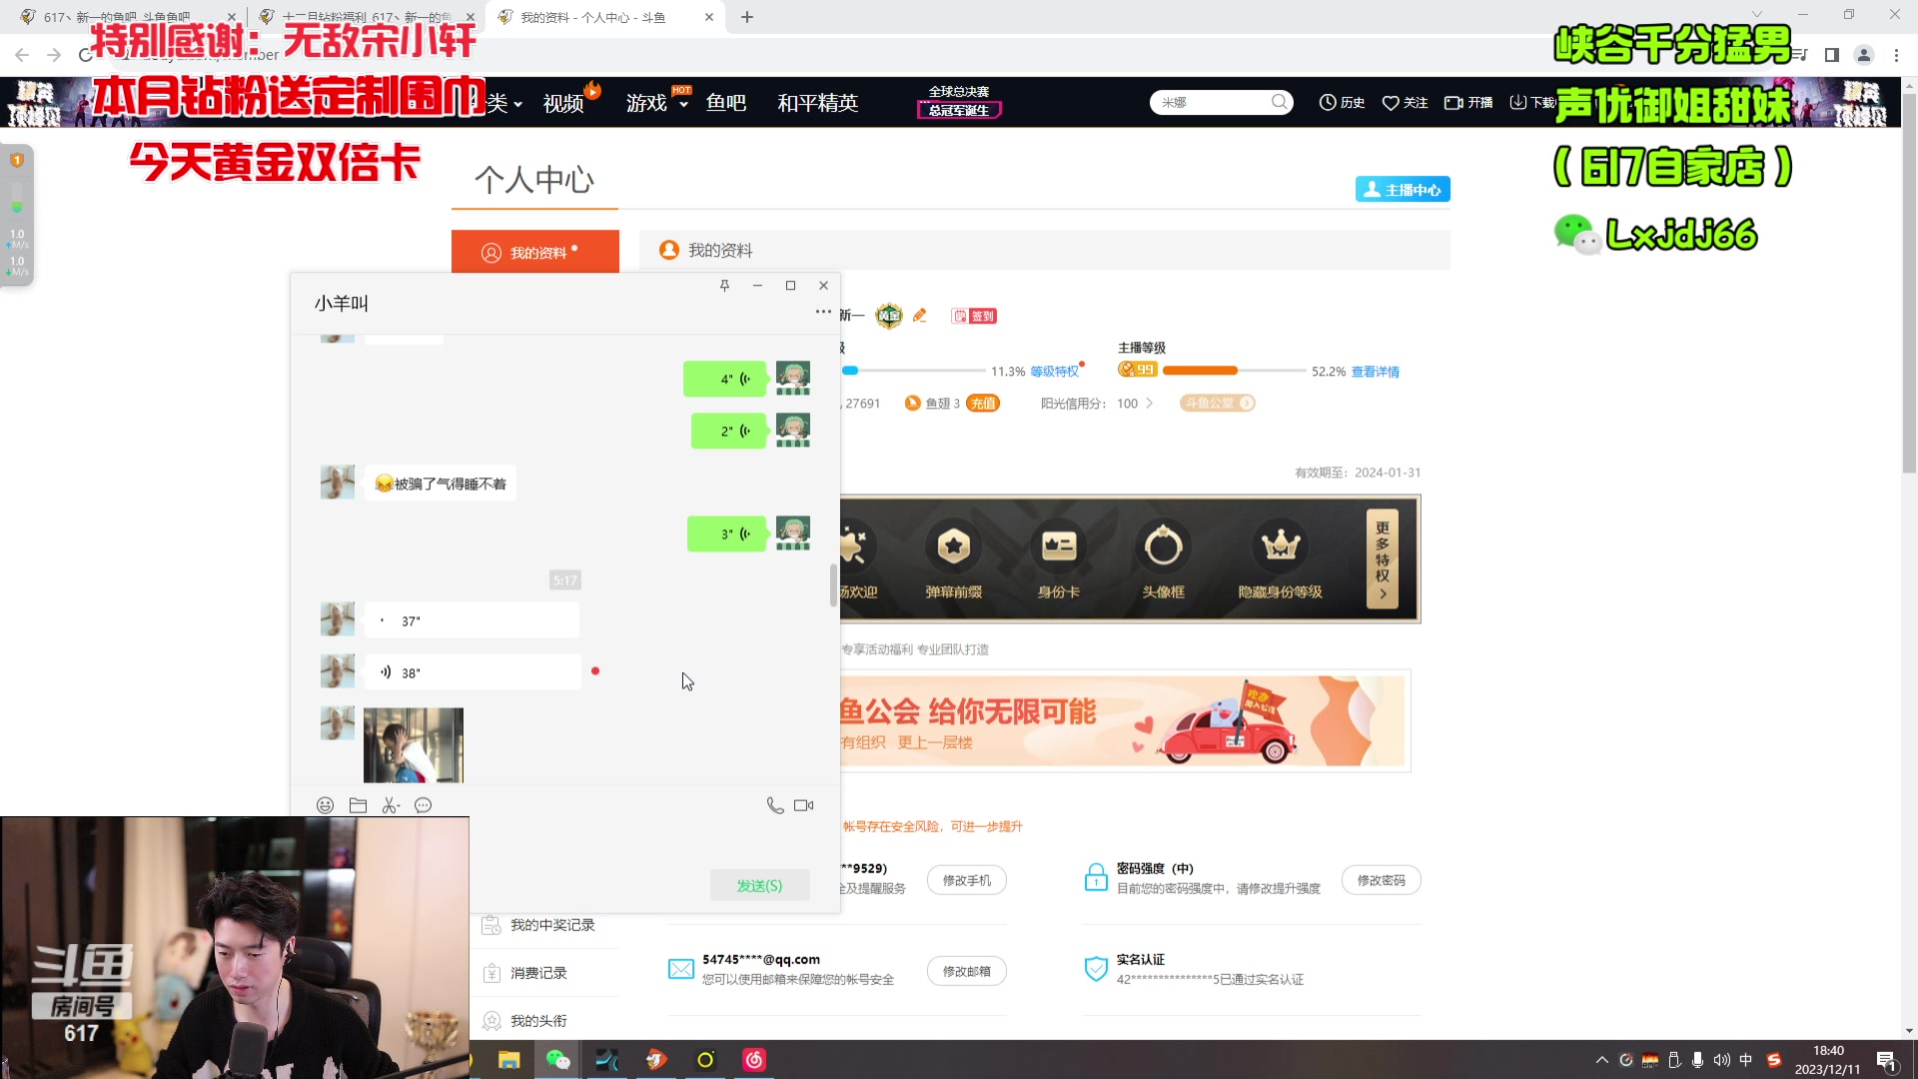Open new browser tab

pyautogui.click(x=747, y=17)
